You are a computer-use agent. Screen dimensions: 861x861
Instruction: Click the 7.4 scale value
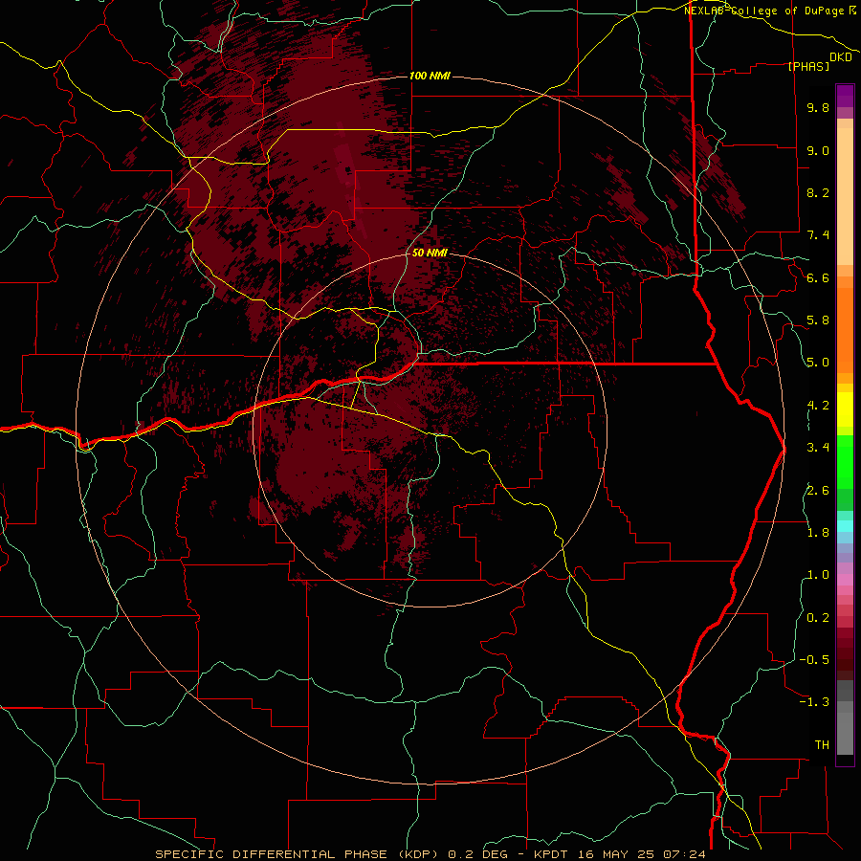click(818, 235)
